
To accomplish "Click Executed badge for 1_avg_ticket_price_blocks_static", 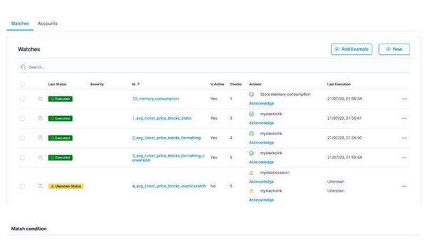I will [60, 118].
